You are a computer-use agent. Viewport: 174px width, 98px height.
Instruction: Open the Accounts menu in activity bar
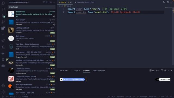[3, 86]
